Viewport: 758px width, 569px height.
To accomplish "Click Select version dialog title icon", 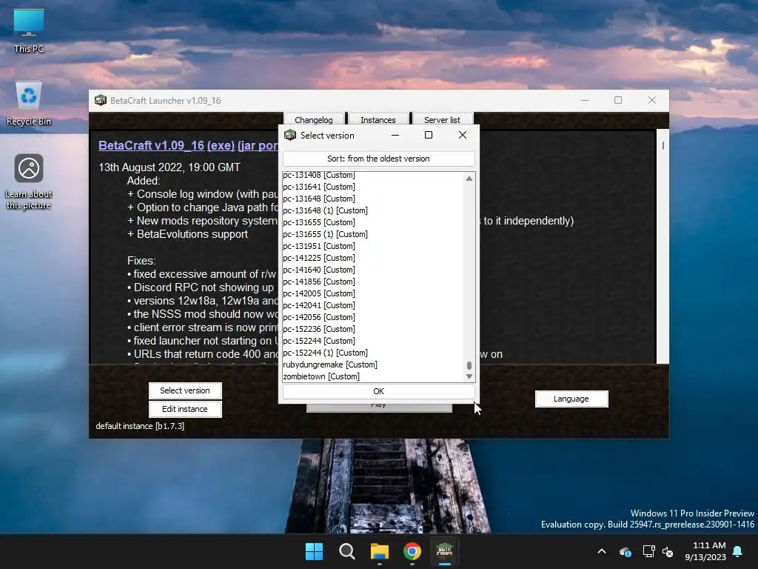I will (x=290, y=135).
